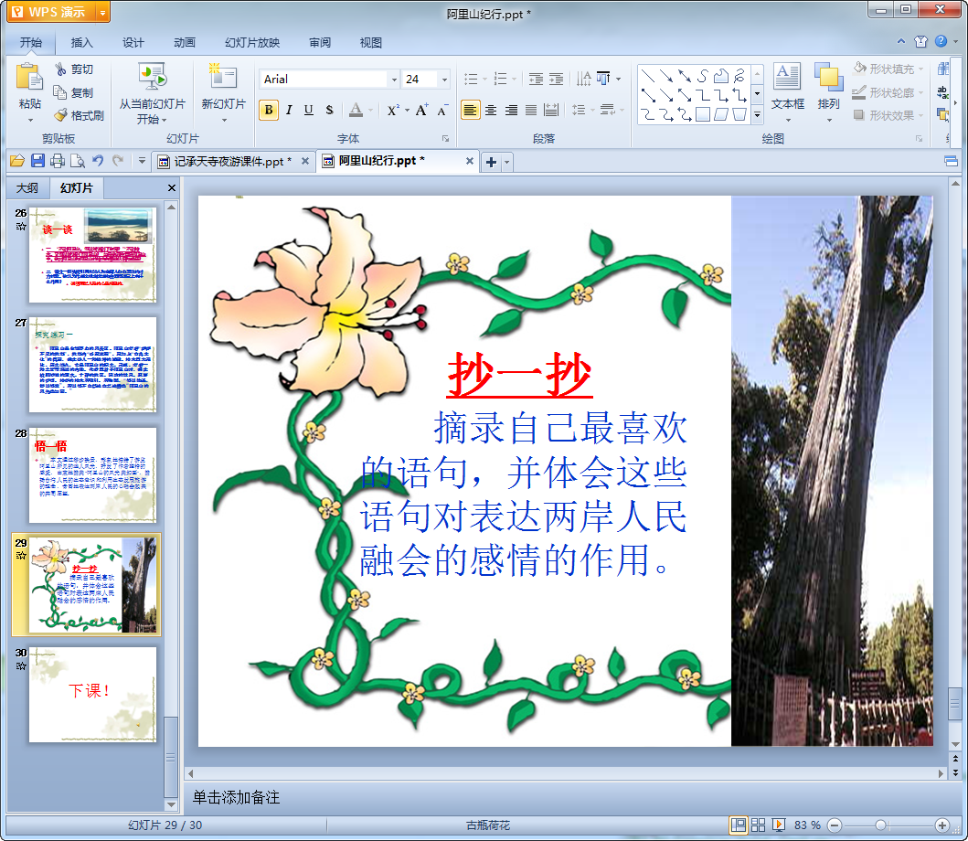Toggle normal view icon in status bar
The image size is (968, 841).
[738, 825]
